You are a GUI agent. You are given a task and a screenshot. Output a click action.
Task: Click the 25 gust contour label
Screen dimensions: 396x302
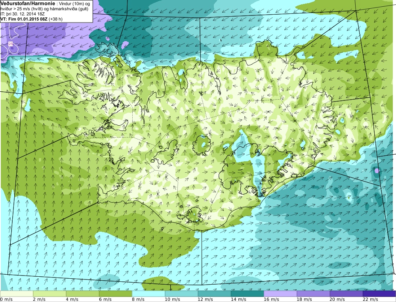coord(11,44)
